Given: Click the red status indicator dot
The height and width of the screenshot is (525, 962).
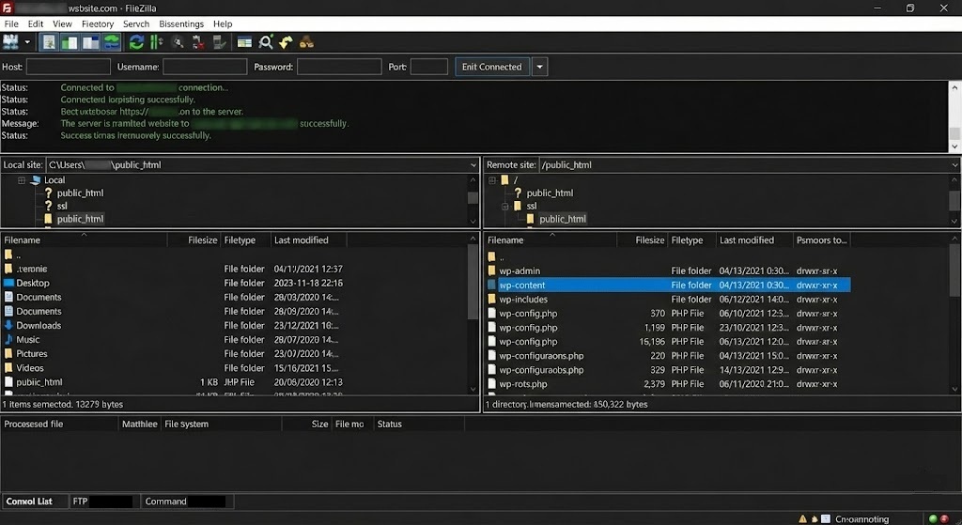Looking at the screenshot, I should (944, 518).
